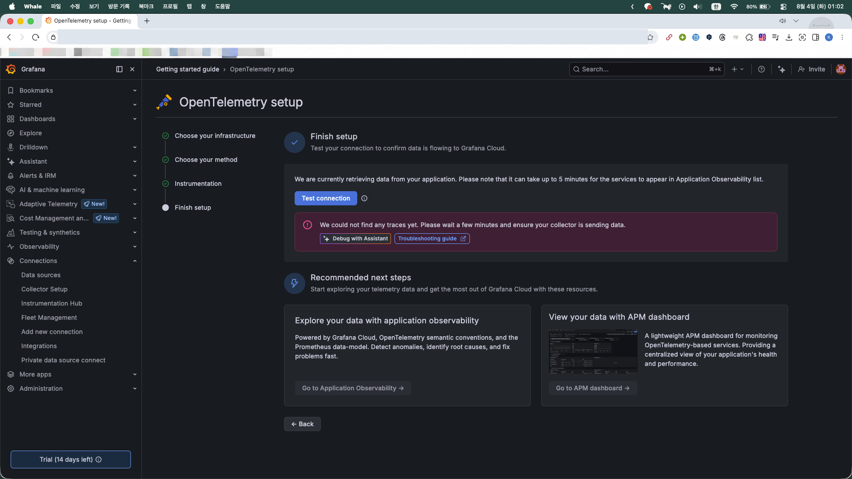The height and width of the screenshot is (479, 852).
Task: Open Collector Setup page
Action: (44, 289)
